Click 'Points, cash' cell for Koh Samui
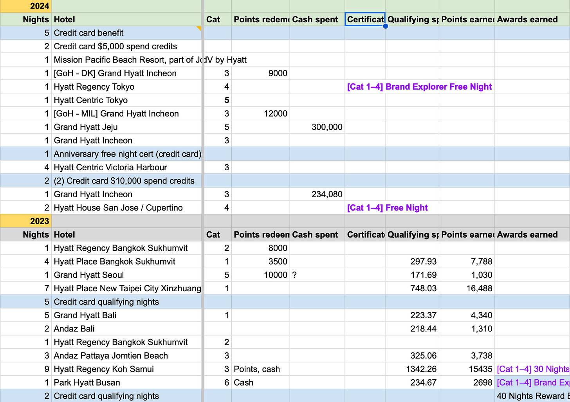This screenshot has width=570, height=402. click(x=261, y=369)
